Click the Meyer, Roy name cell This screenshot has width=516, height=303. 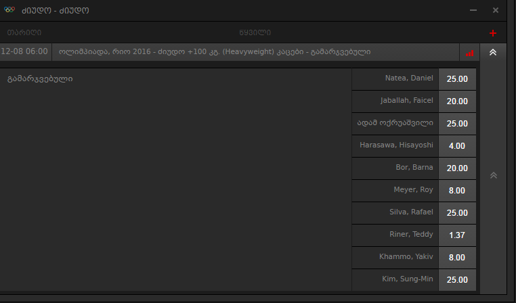point(395,191)
